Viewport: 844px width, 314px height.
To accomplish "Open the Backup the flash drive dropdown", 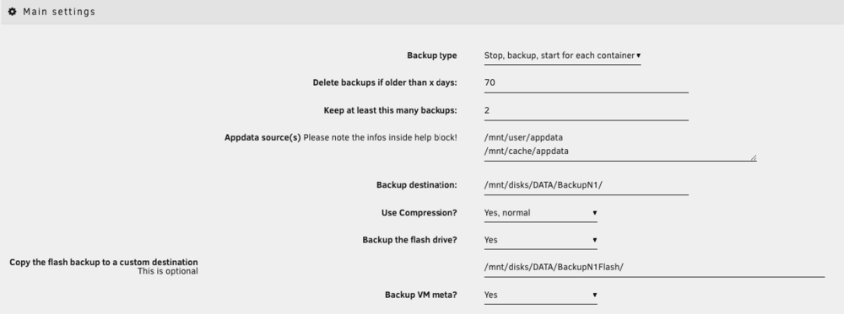I will [x=540, y=241].
